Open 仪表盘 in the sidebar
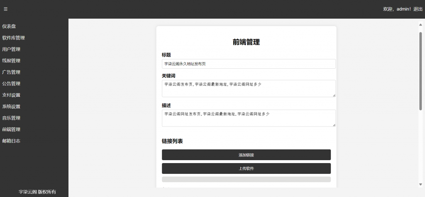 [9, 26]
